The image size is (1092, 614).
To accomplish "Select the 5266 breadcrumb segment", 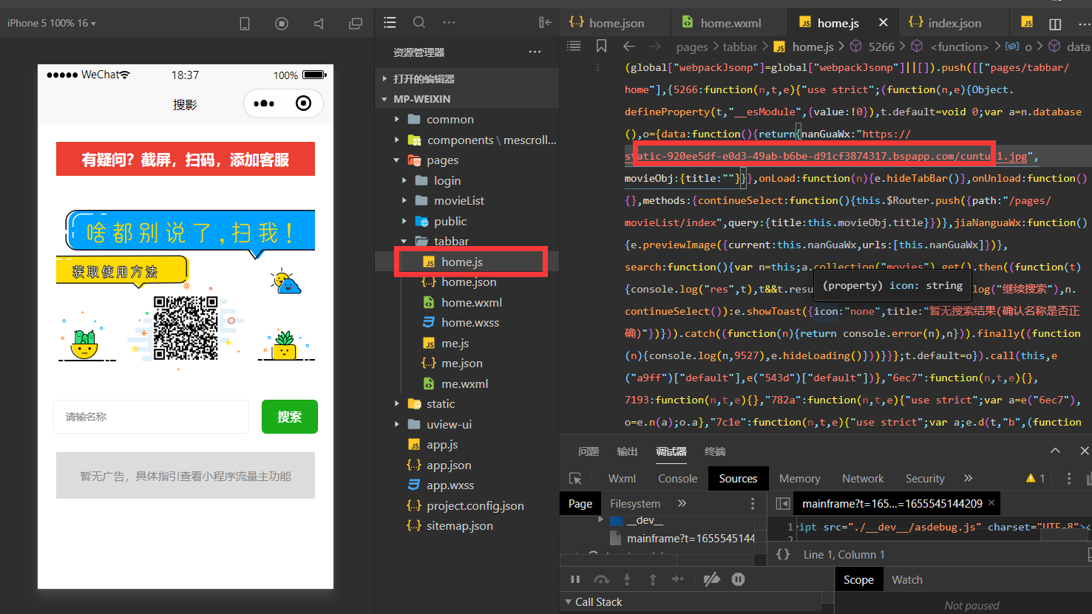I will point(881,47).
